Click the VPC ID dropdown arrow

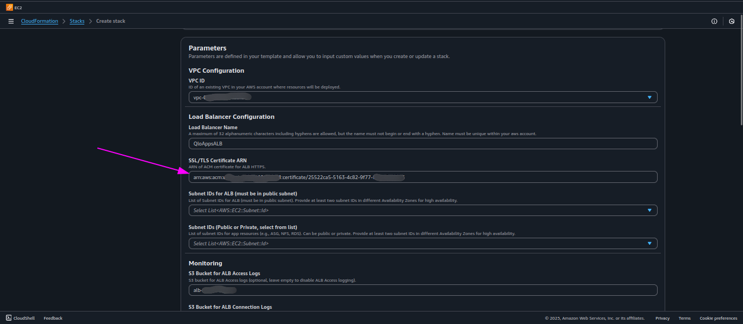click(x=649, y=97)
